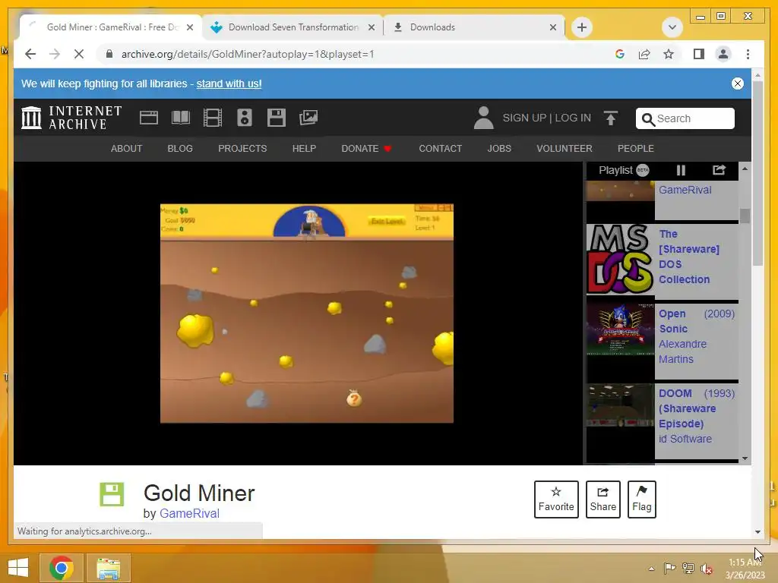Open the software floppy disk icon
Screen dimensions: 778x583
tap(277, 118)
